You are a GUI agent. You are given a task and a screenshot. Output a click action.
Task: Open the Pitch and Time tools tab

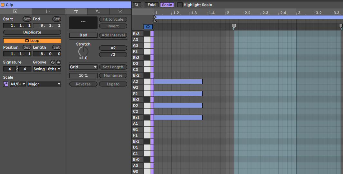[76, 11]
